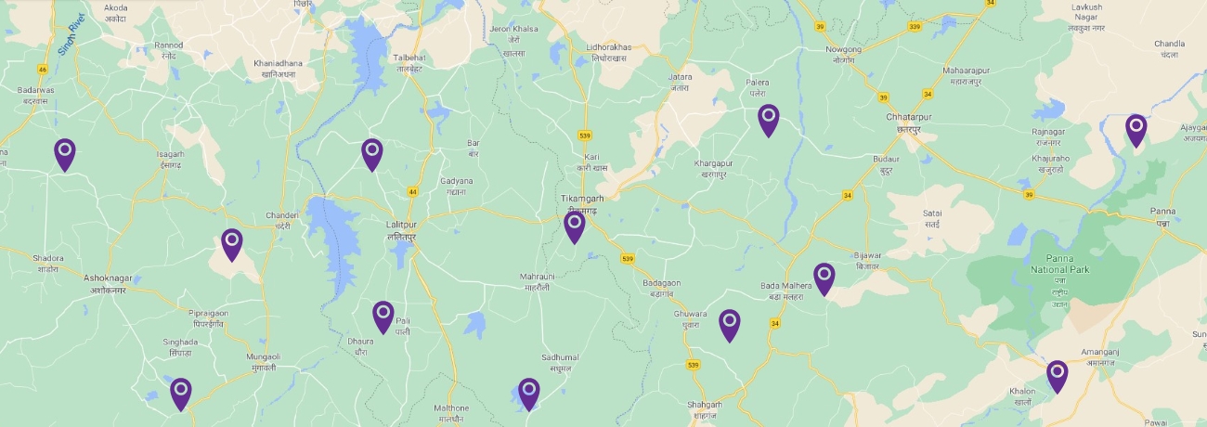The image size is (1207, 427).
Task: Click the purple pin on Tikamgarh
Action: 575,227
